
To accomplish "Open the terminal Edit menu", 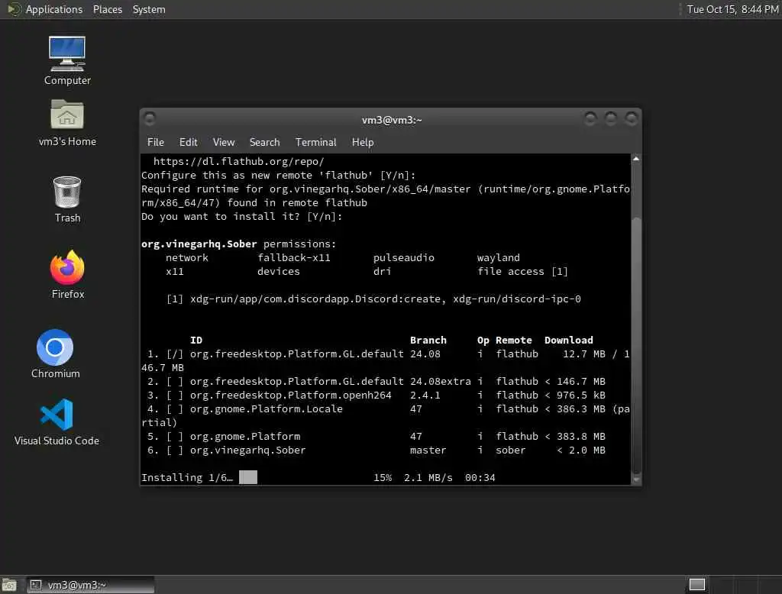I will coord(188,142).
